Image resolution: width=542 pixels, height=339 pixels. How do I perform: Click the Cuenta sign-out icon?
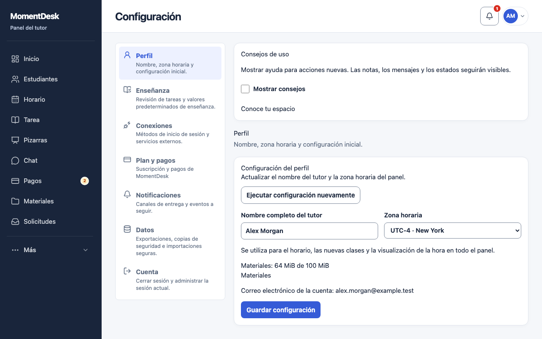[x=127, y=271]
